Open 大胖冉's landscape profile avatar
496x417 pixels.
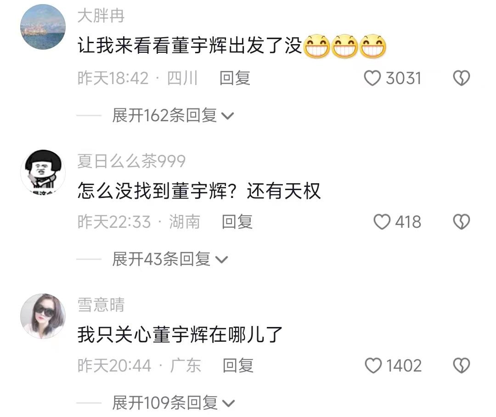(x=43, y=27)
